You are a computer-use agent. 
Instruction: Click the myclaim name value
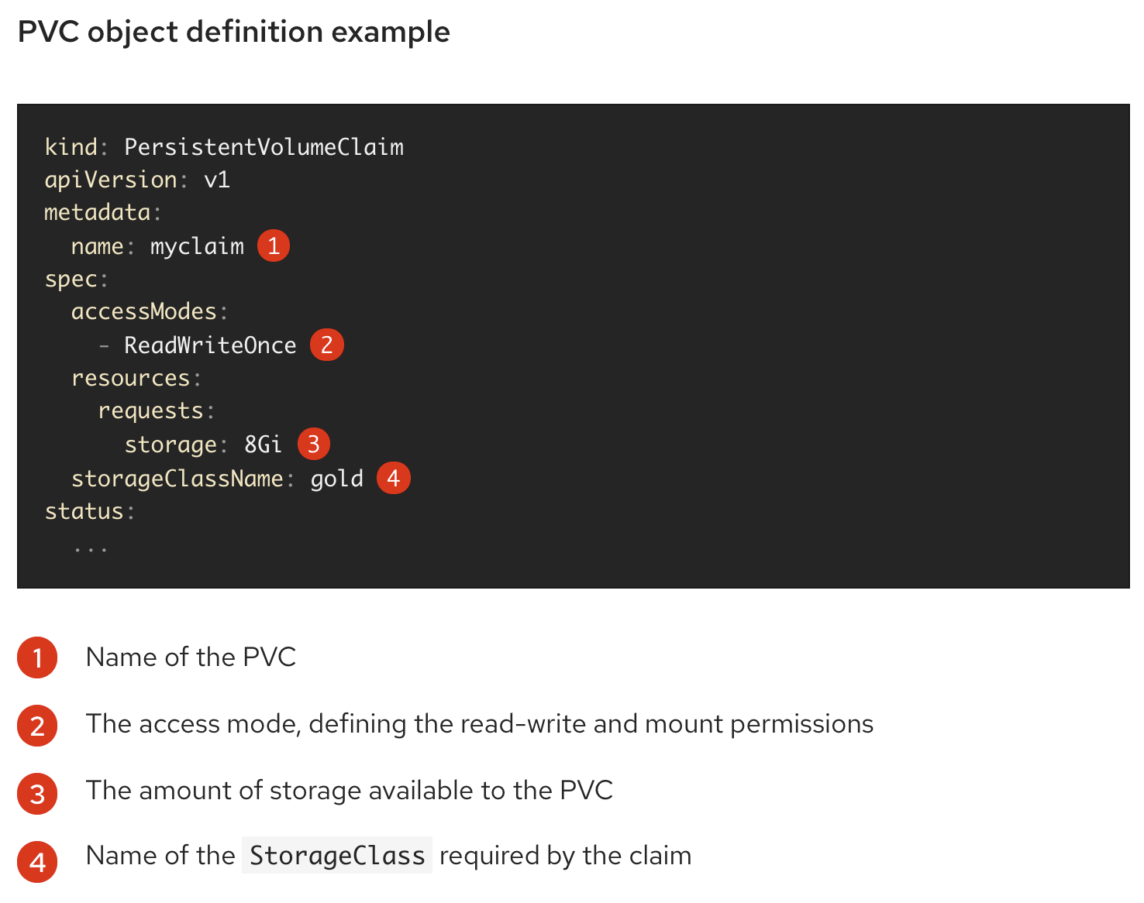(197, 246)
